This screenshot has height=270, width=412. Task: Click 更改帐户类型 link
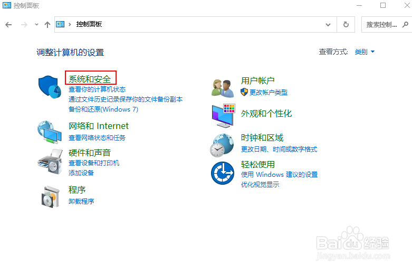[268, 92]
